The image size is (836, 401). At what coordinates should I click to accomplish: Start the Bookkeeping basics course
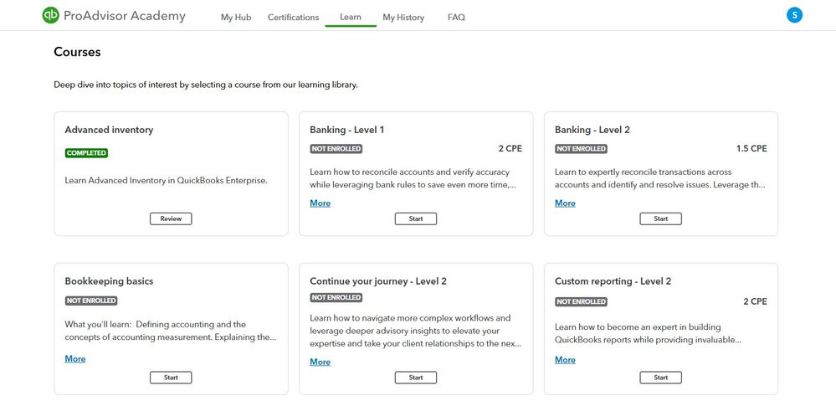coord(171,378)
